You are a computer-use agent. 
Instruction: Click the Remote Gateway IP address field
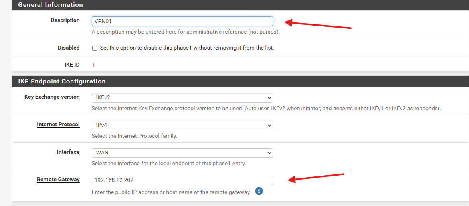[182, 180]
